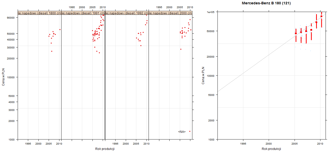The image size is (333, 153).
Task: Select year 2010 on the Mercedes-Benz chart's x-axis
Action: [320, 144]
